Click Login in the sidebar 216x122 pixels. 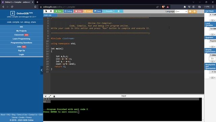21,55
